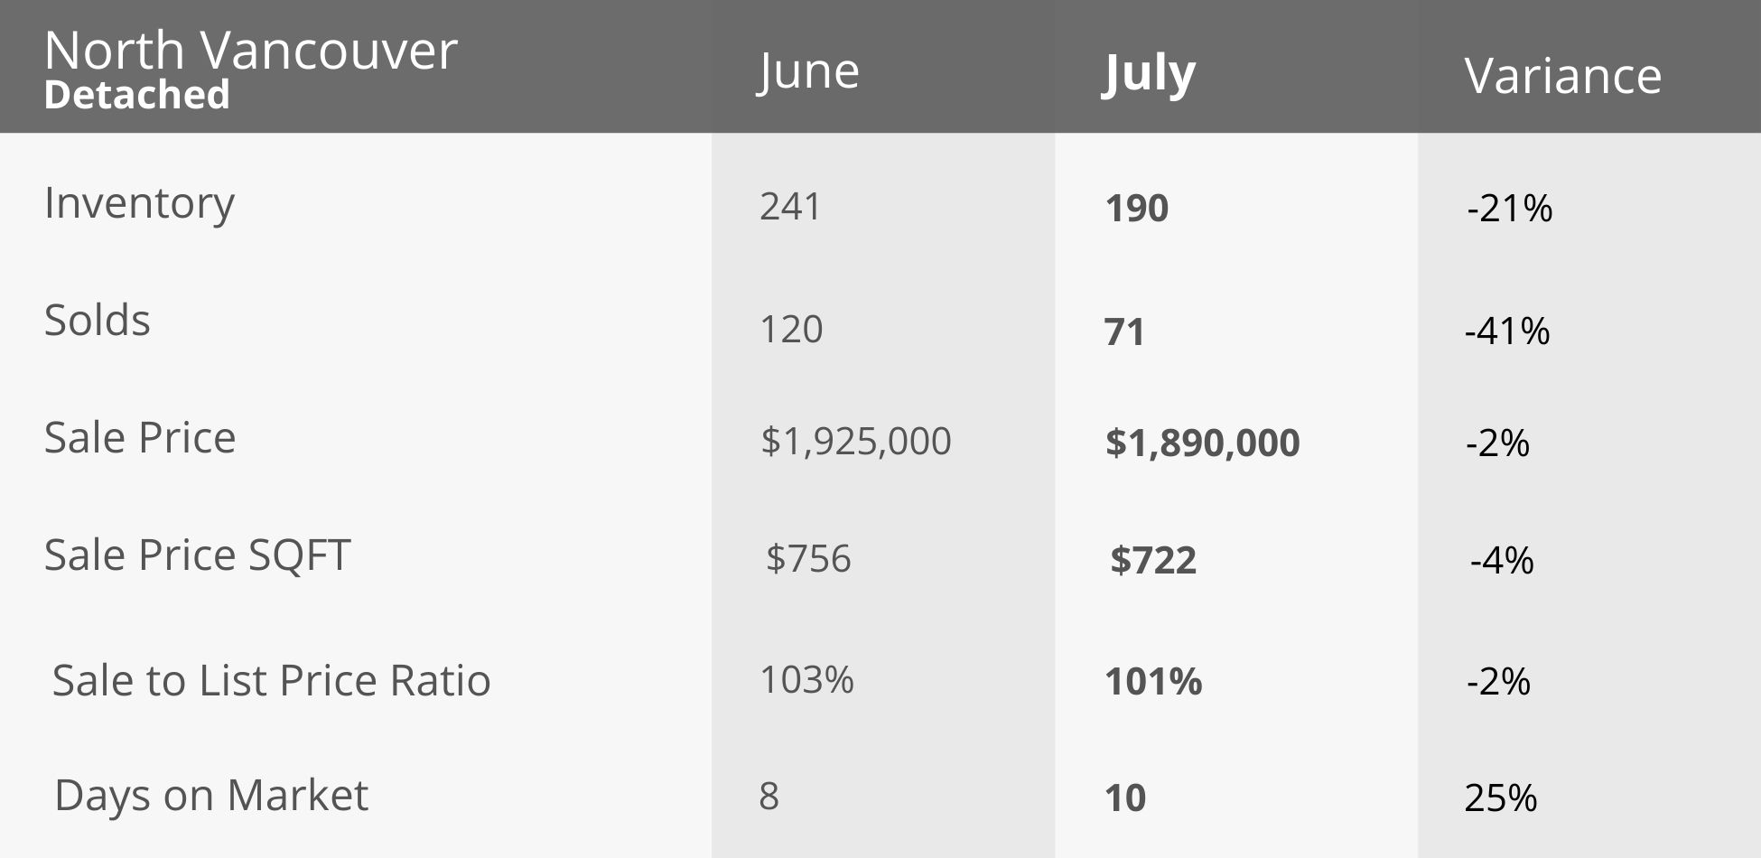Click the 25% days on market variance
Screen dimensions: 1761x858
[x=1500, y=797]
